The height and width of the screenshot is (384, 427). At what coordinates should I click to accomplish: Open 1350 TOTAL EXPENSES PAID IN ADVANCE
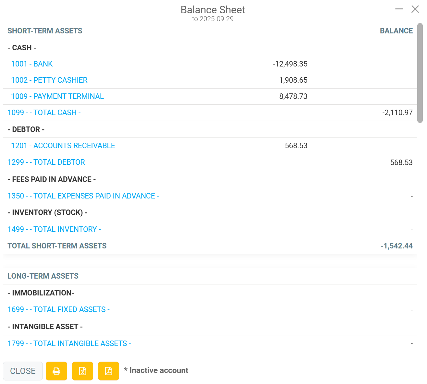point(83,196)
